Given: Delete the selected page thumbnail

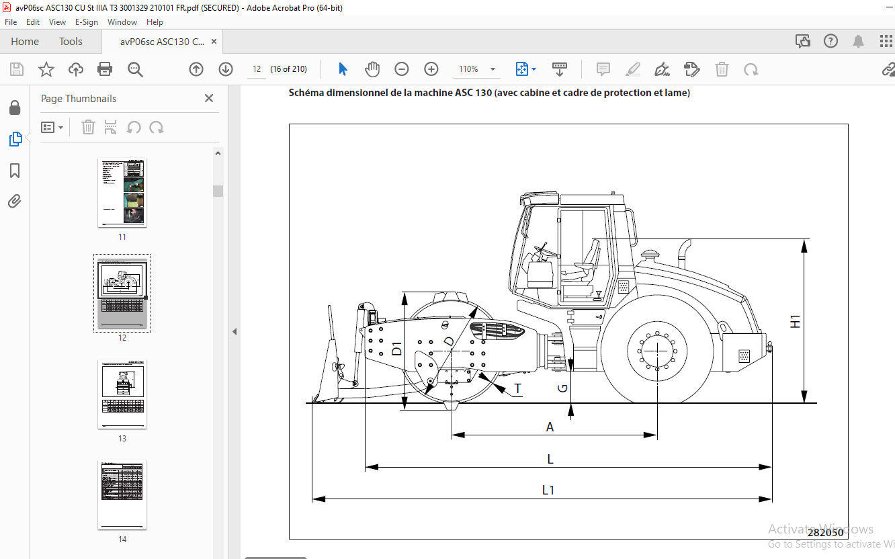Looking at the screenshot, I should 88,127.
